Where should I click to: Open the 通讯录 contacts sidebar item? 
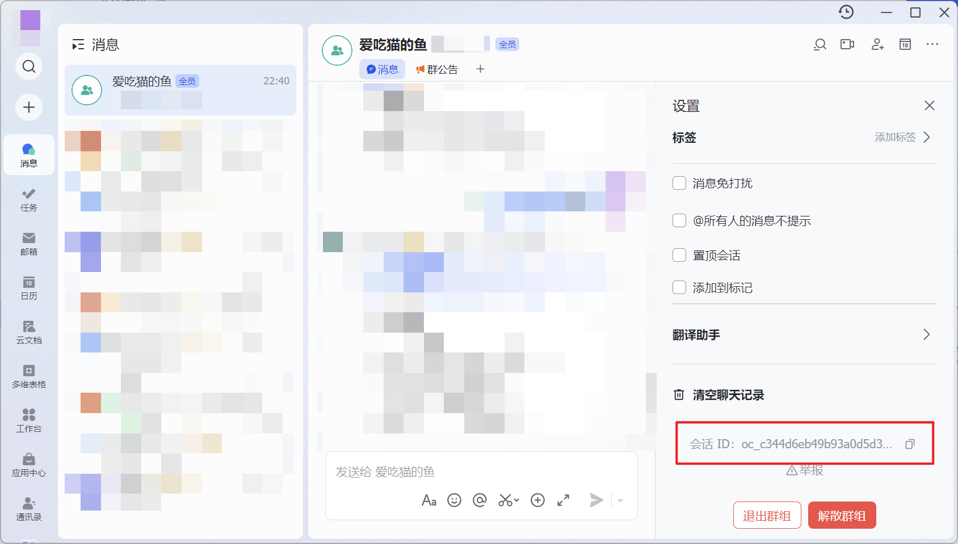[x=29, y=509]
